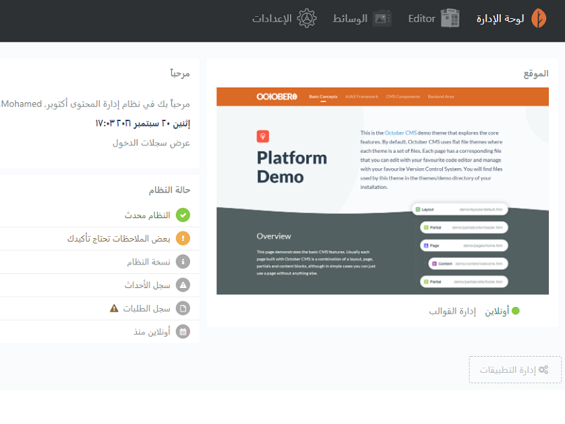Click the Content pill in the preview
The height and width of the screenshot is (424, 565).
[468, 264]
